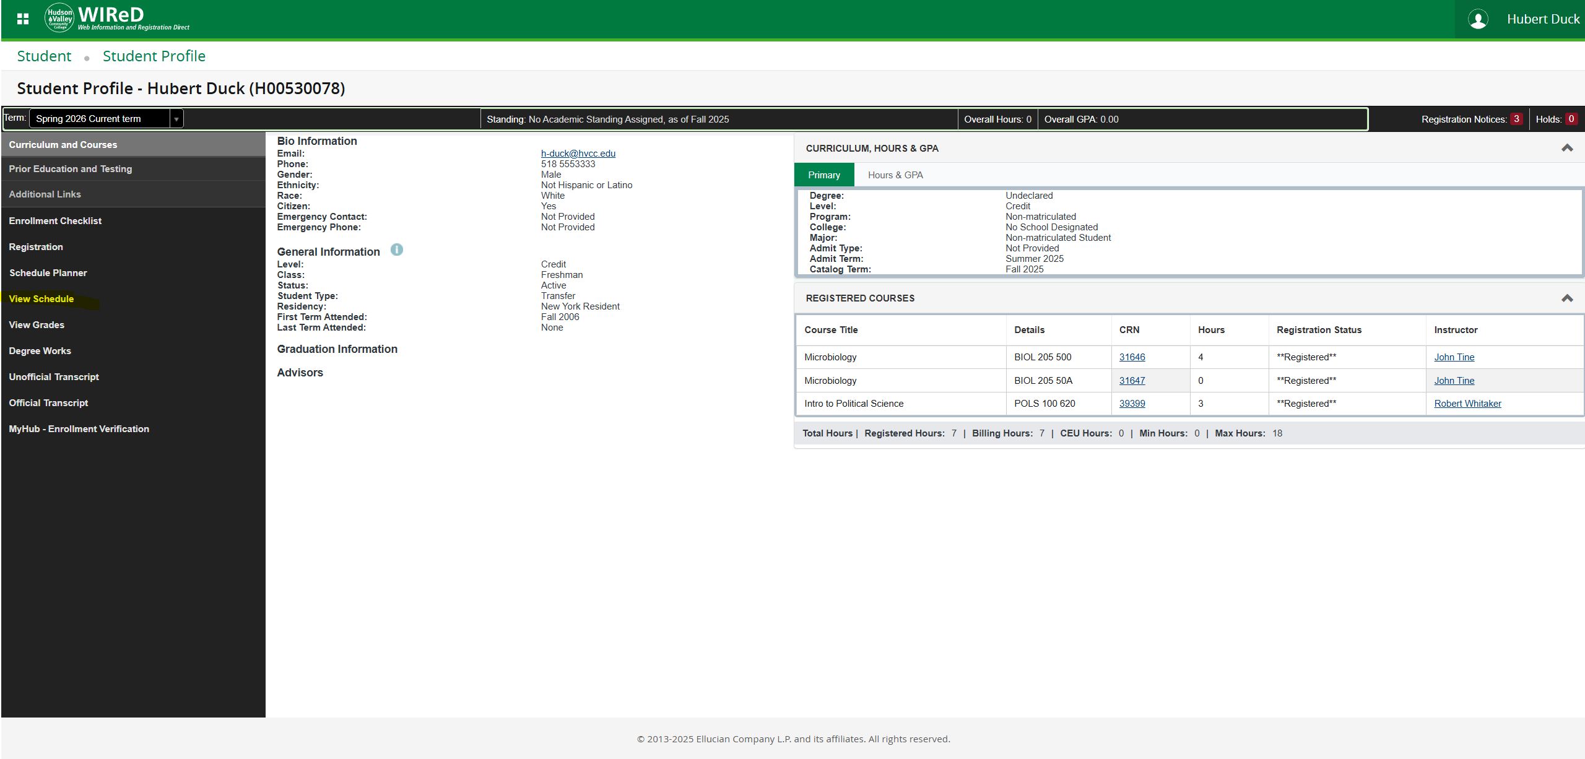Expand Prior Education and Testing section
The height and width of the screenshot is (759, 1585).
point(70,169)
